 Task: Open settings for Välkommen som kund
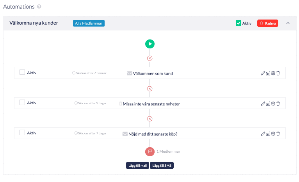[273, 73]
